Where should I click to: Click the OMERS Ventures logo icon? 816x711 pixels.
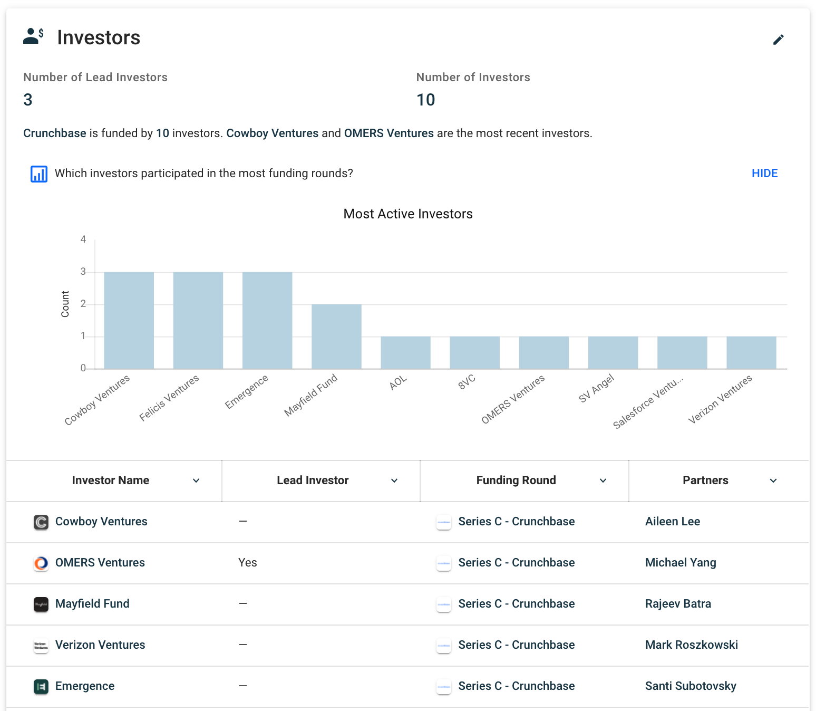pos(41,563)
